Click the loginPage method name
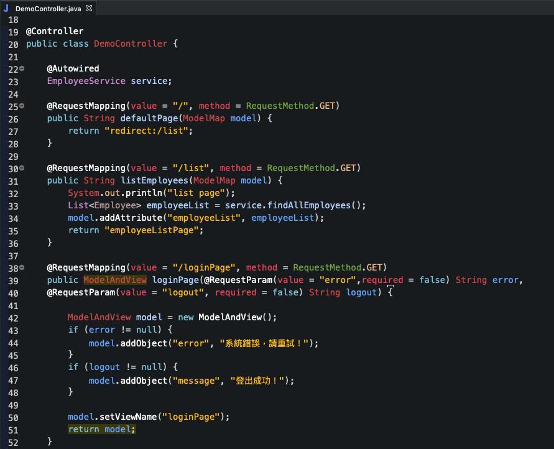 175,280
